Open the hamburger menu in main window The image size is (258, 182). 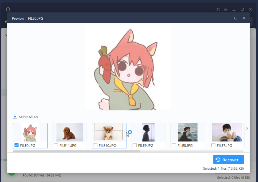[x=226, y=10]
